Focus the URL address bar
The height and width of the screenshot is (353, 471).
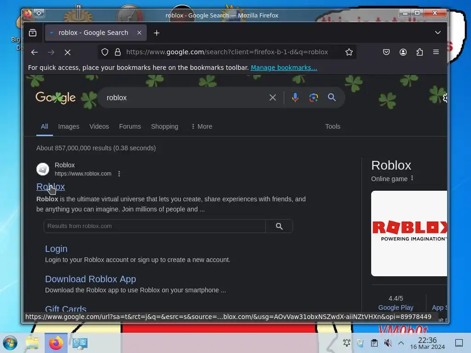click(227, 52)
